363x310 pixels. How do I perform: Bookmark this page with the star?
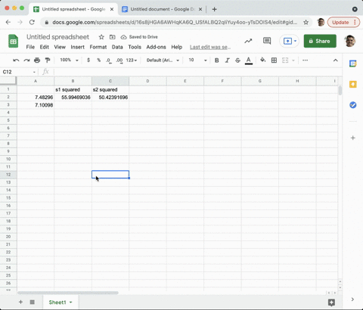click(306, 22)
